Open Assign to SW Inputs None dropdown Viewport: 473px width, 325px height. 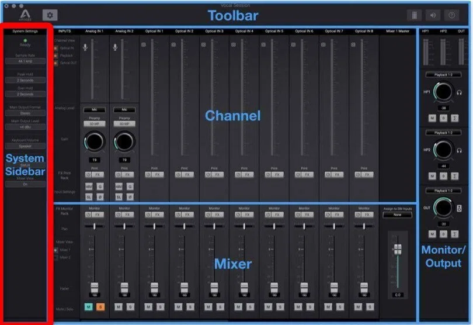pos(397,215)
